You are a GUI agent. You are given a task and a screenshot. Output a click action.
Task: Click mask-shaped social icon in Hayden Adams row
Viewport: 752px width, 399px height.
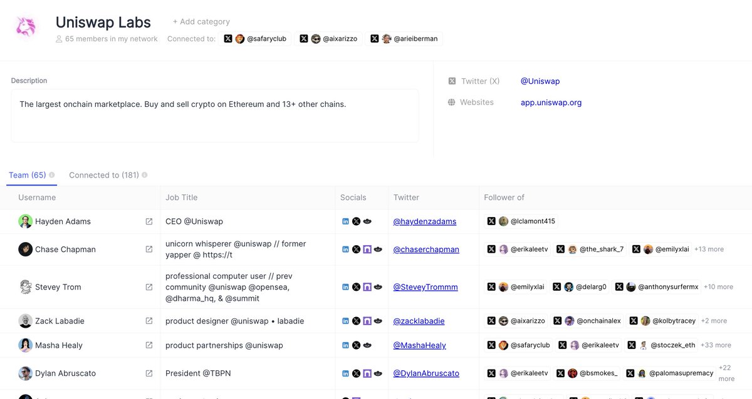[x=367, y=221]
